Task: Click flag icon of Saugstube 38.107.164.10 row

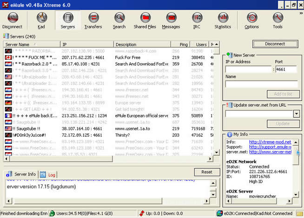Action: (8, 128)
